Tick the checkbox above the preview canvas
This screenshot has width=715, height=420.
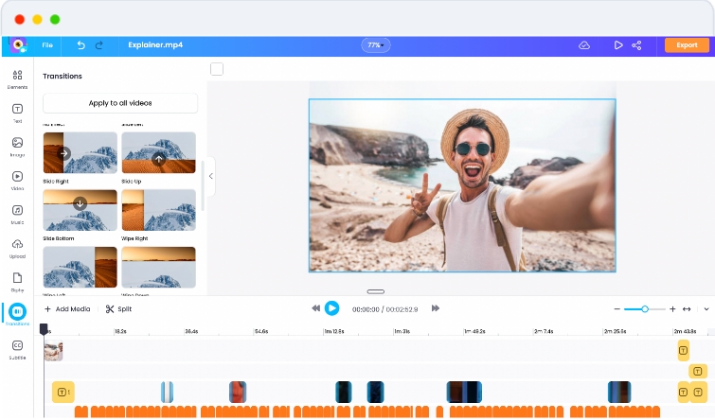217,69
